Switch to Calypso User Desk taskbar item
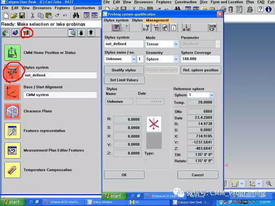This screenshot has height=206, width=275. [191, 202]
